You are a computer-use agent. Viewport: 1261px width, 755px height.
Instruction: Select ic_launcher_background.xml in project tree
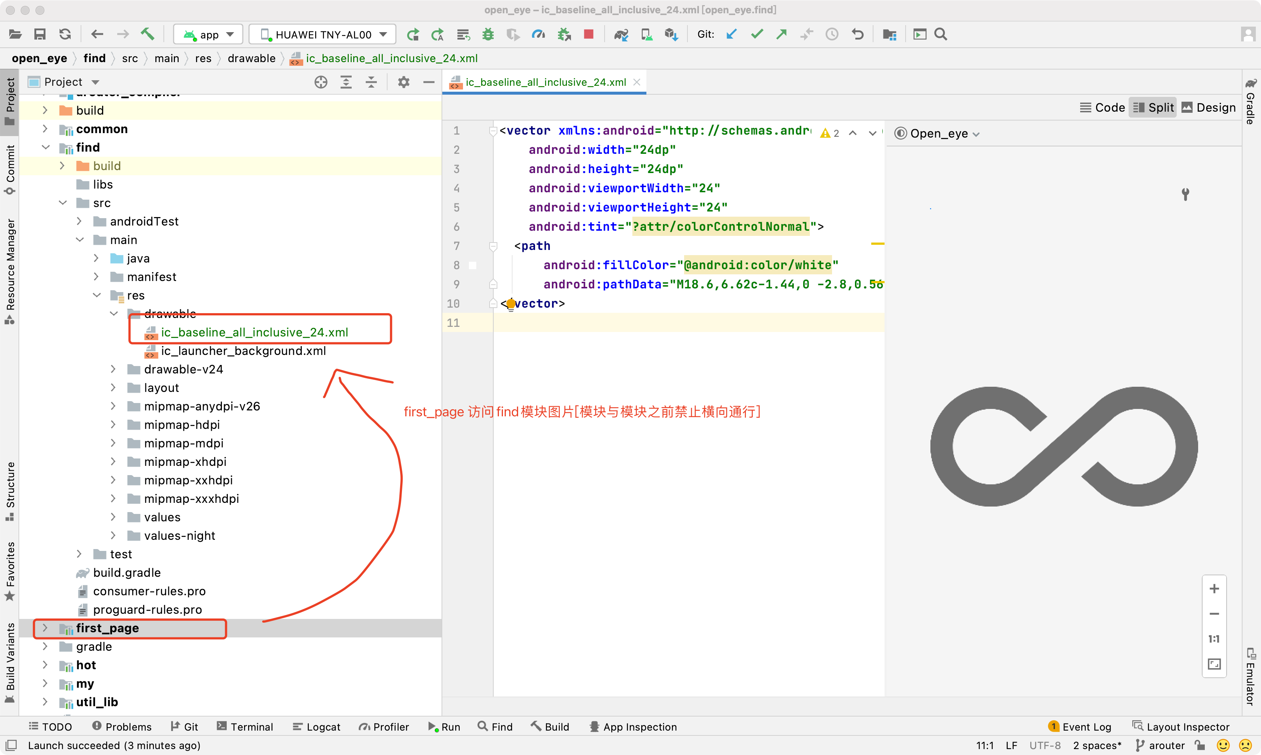click(x=243, y=351)
